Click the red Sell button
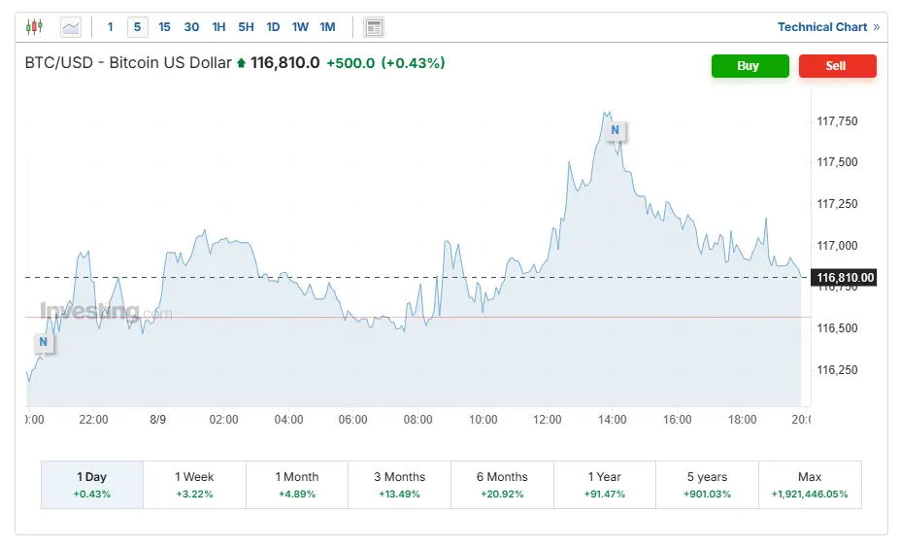This screenshot has width=900, height=548. tap(837, 66)
